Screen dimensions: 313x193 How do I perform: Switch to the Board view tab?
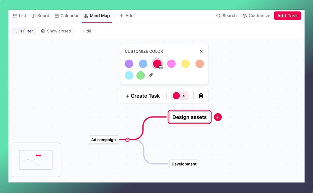[40, 16]
